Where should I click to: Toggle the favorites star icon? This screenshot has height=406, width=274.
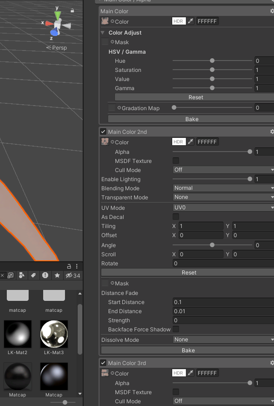(57, 275)
